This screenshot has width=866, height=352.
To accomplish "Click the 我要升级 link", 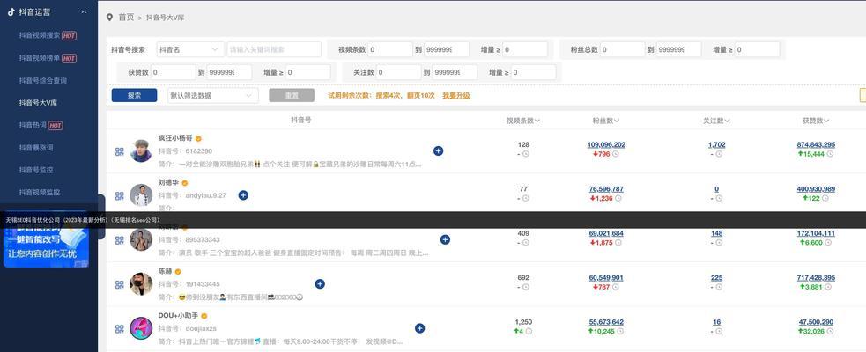I will click(x=456, y=95).
